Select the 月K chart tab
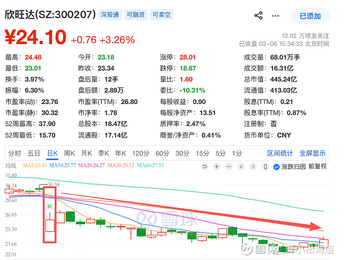Viewport: 344px width, 260px height. [x=86, y=153]
